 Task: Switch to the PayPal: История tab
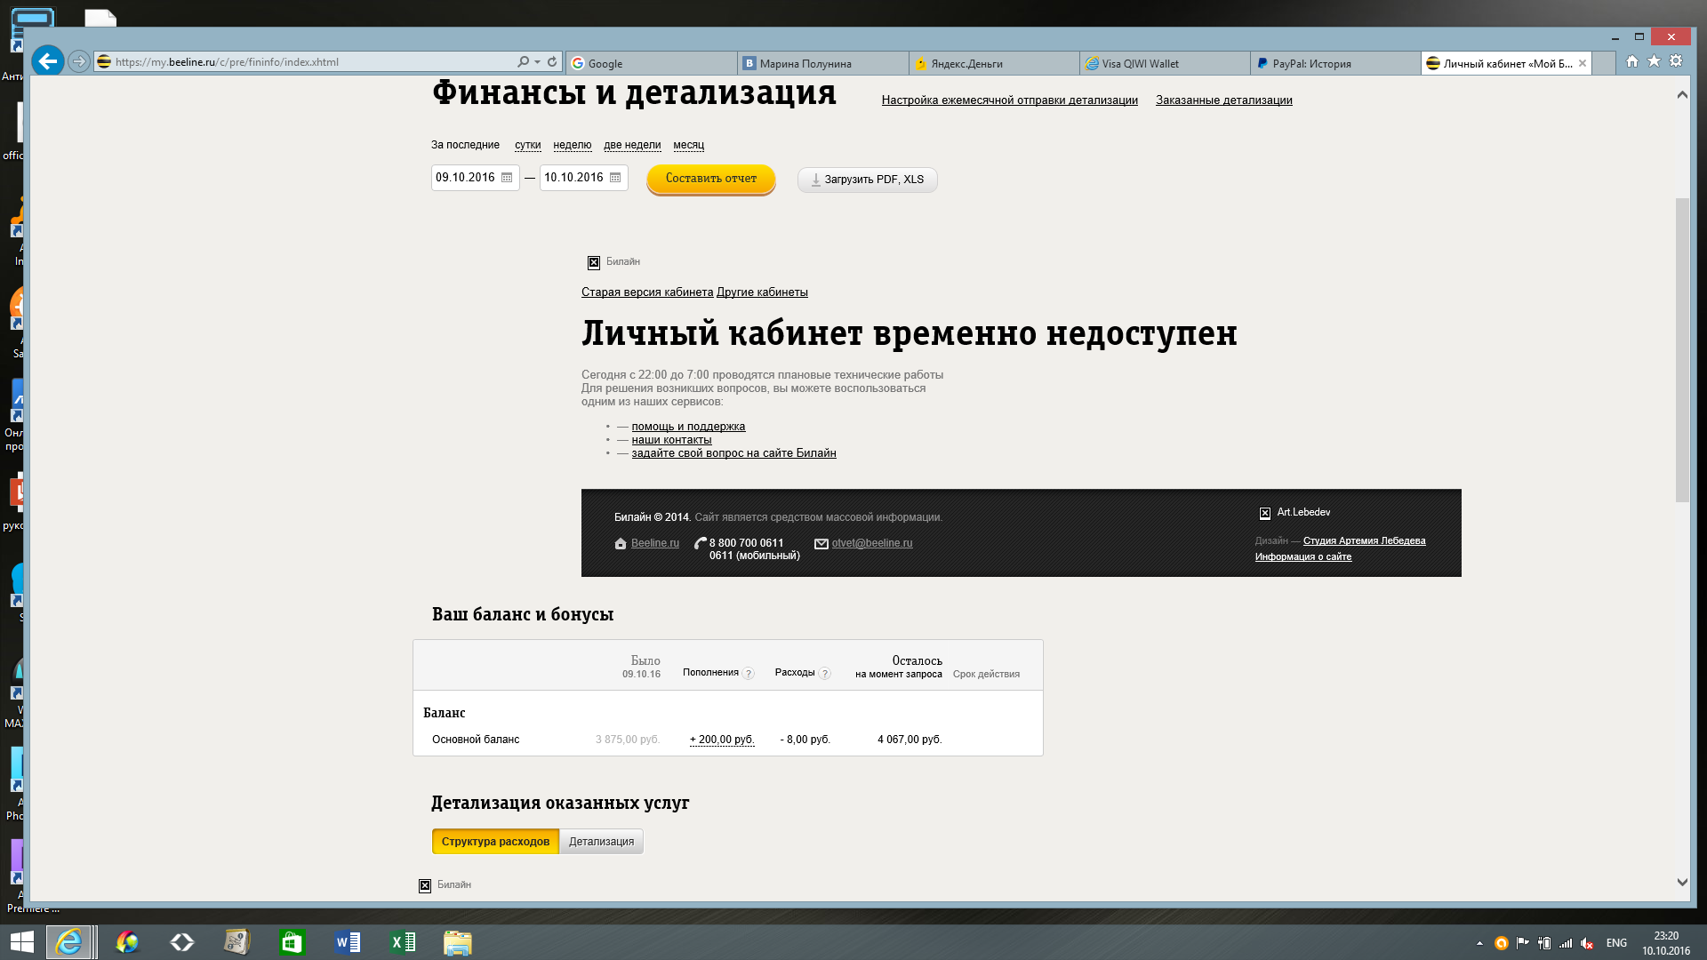point(1336,63)
